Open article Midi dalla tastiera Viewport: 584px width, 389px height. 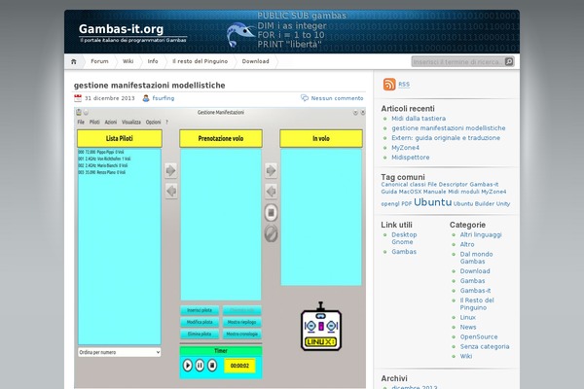(x=419, y=119)
